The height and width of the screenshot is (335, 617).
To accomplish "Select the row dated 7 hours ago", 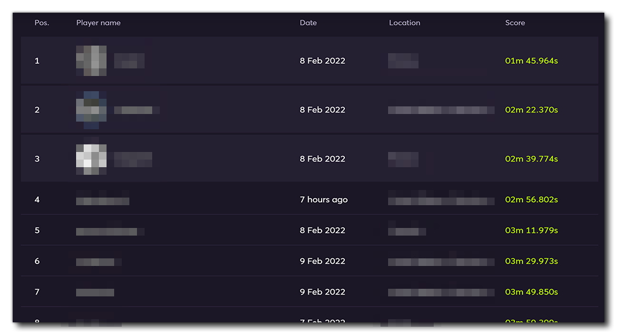I will click(x=309, y=199).
